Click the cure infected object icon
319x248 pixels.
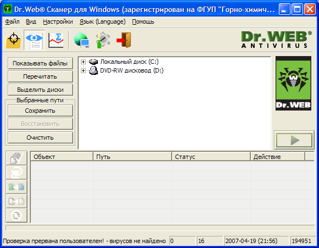pyautogui.click(x=16, y=172)
